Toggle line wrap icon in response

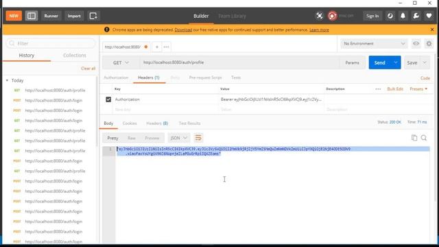coord(198,138)
